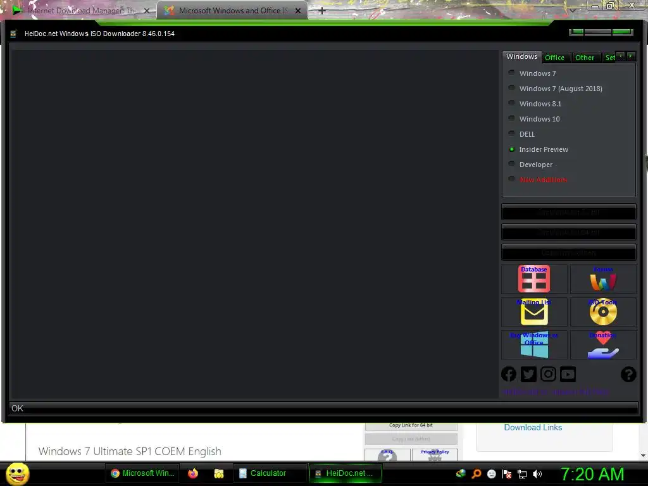The height and width of the screenshot is (486, 648).
Task: Click the Windows 7 Ultimate SP1 COEM English heading
Action: pos(130,451)
